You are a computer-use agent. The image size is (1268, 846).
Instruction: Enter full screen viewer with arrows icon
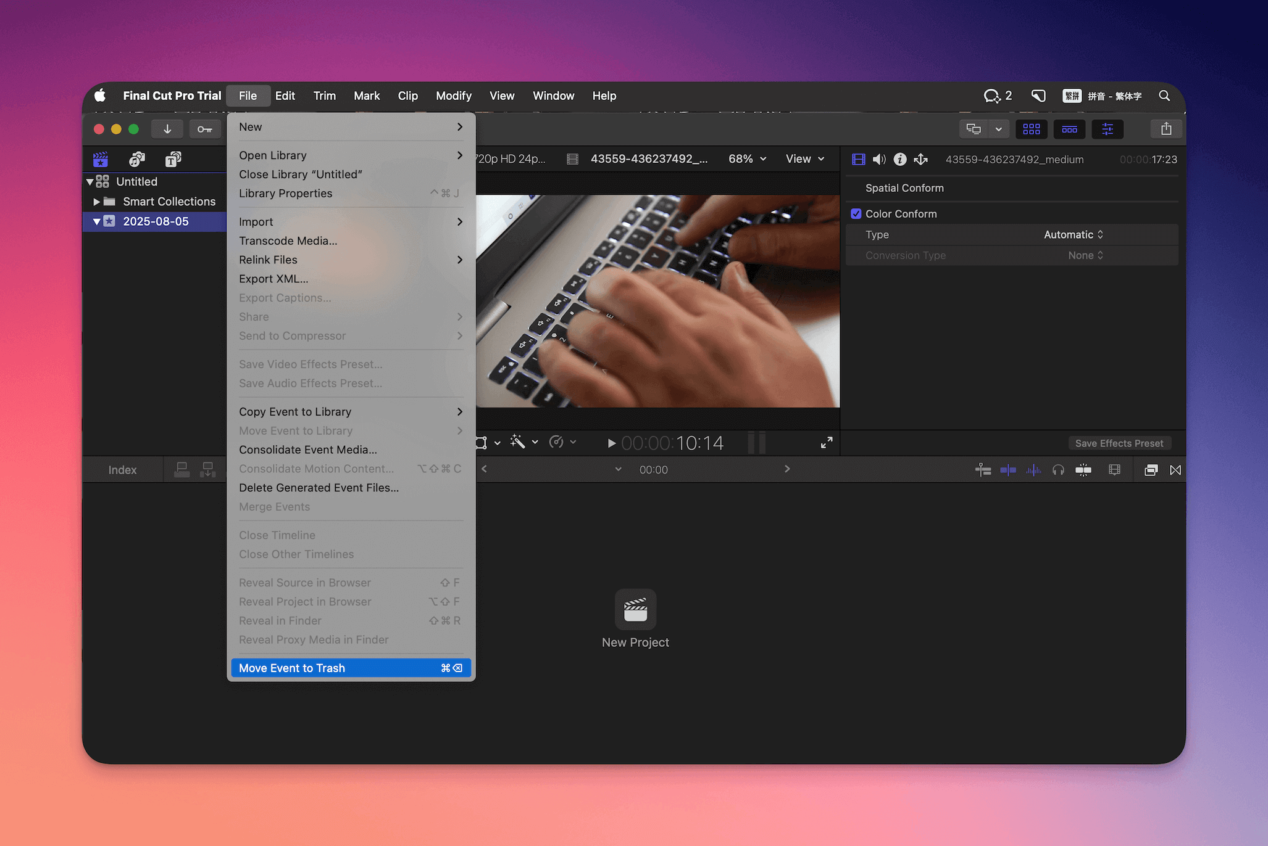point(827,443)
